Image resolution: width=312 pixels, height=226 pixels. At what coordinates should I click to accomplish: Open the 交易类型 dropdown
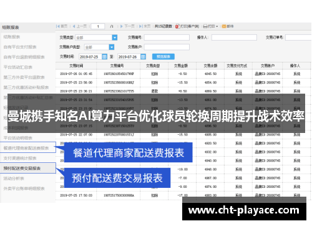(x=115, y=37)
